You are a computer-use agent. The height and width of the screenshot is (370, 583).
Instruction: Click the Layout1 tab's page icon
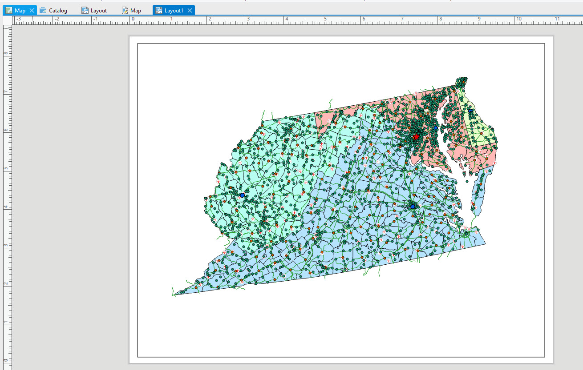159,10
